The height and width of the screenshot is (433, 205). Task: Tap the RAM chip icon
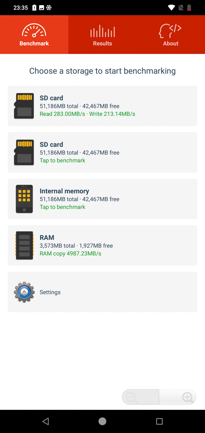click(24, 245)
